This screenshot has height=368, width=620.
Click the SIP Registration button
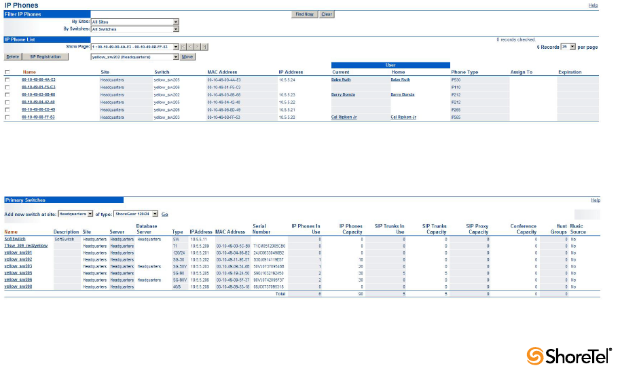pyautogui.click(x=45, y=57)
